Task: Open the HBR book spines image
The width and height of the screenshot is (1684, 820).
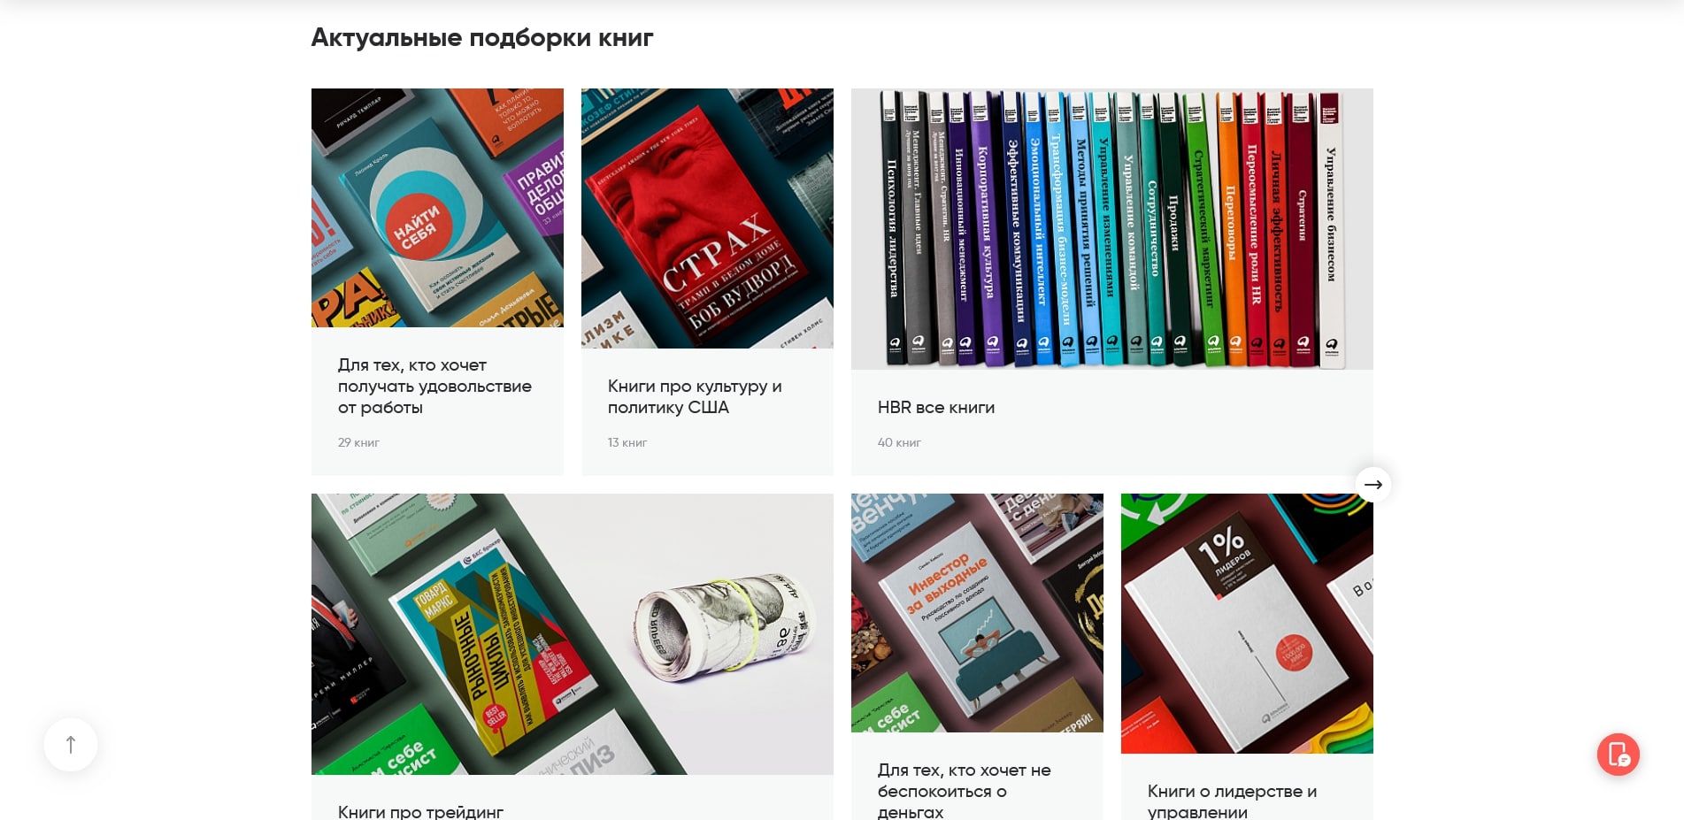Action: [1112, 229]
